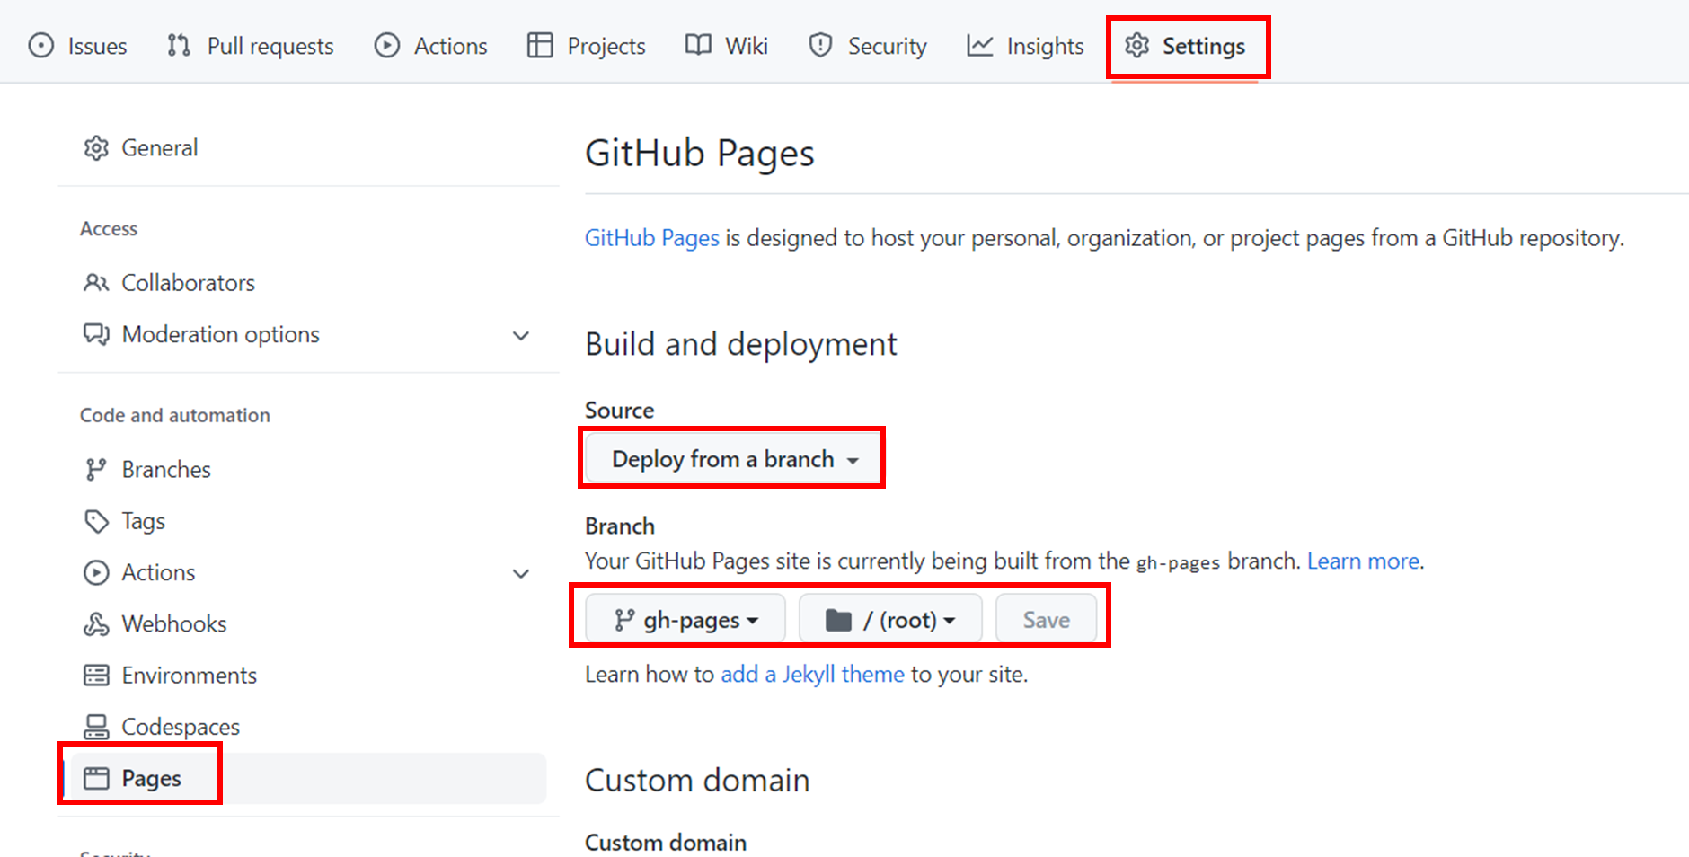Click the Projects table icon
The image size is (1689, 857).
(540, 45)
